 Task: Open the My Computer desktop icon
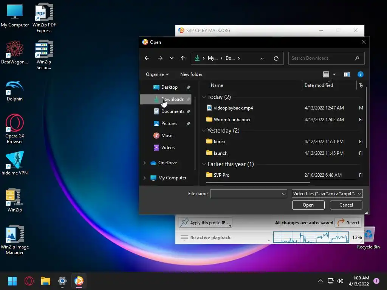15,16
